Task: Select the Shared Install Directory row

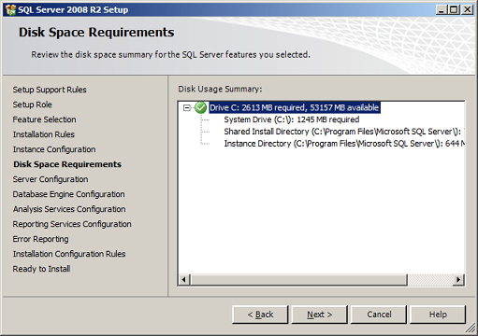Action: [x=344, y=132]
